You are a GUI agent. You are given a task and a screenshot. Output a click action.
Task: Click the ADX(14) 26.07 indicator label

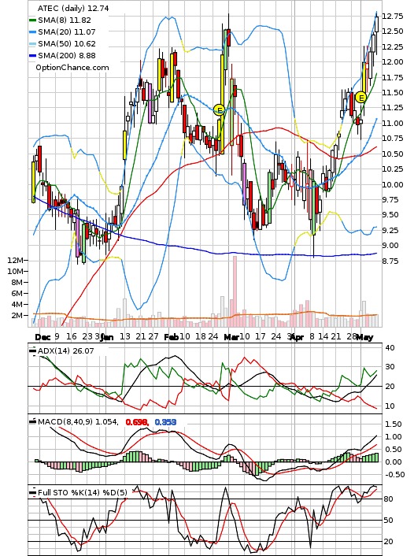click(65, 351)
